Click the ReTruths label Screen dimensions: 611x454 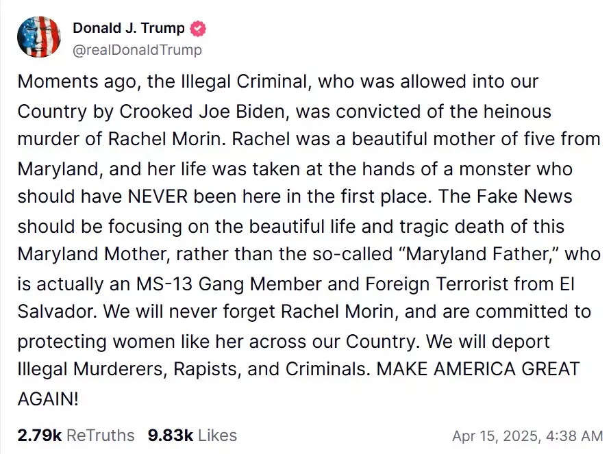(x=101, y=436)
